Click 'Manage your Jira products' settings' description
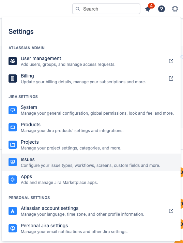 pos(72,131)
